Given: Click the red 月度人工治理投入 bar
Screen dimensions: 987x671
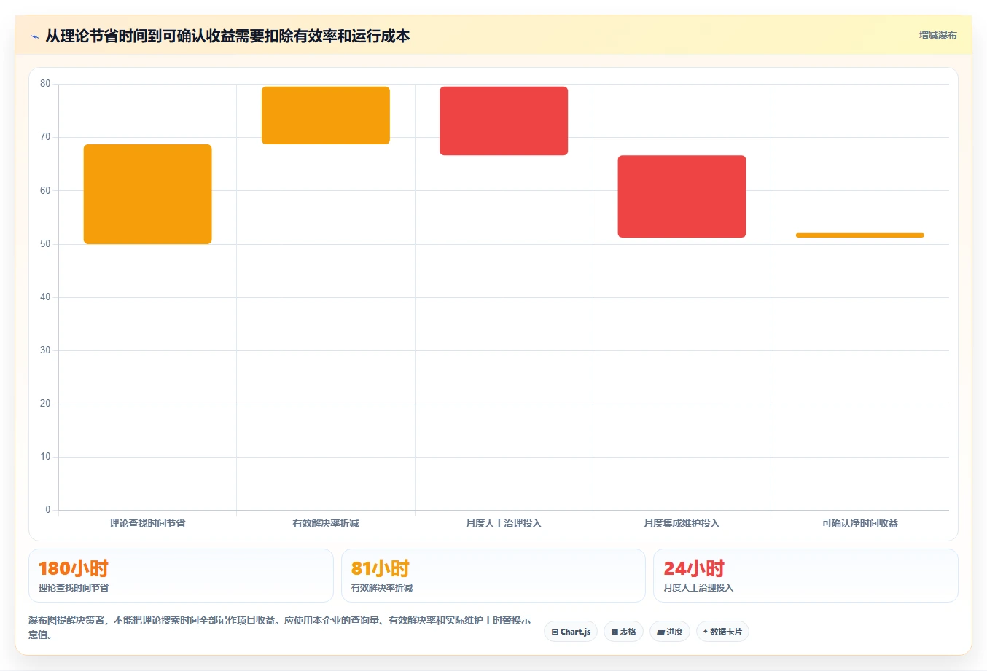Looking at the screenshot, I should [504, 121].
